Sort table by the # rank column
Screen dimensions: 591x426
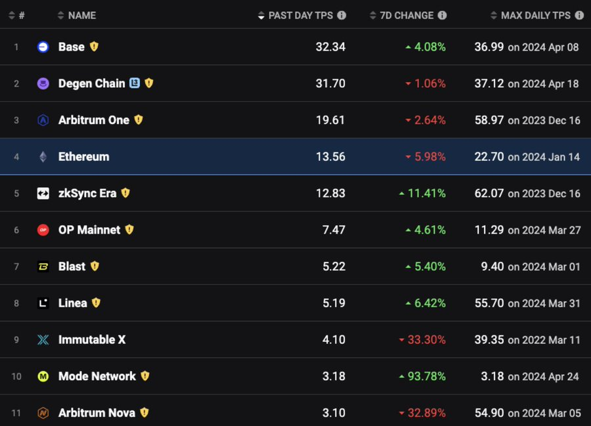coord(16,15)
